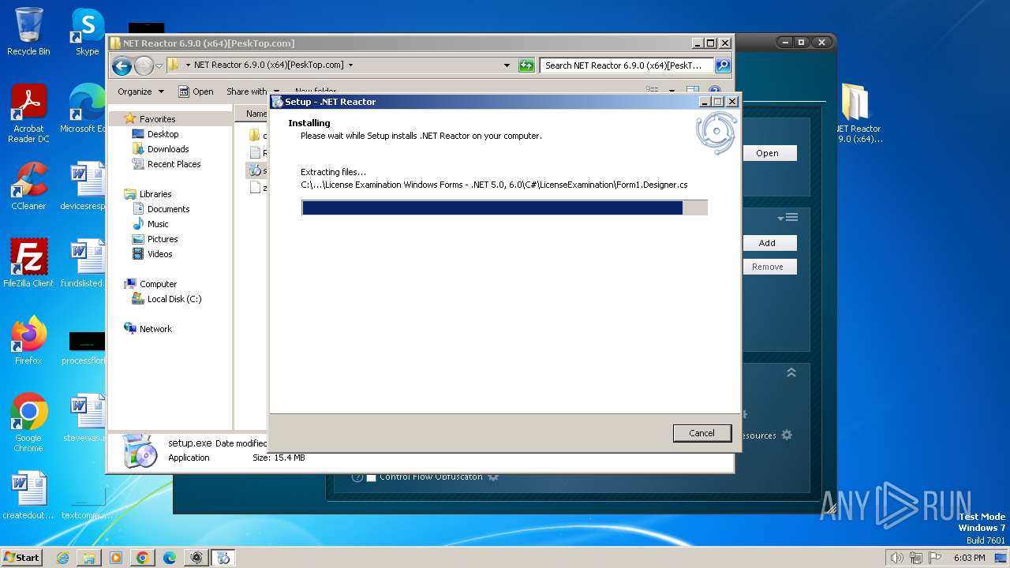The height and width of the screenshot is (568, 1010).
Task: Open the Windows Start menu
Action: (x=21, y=557)
